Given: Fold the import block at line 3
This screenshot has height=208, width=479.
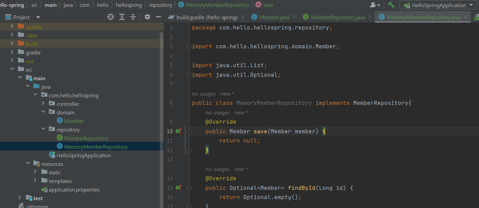Looking at the screenshot, I should pos(189,46).
